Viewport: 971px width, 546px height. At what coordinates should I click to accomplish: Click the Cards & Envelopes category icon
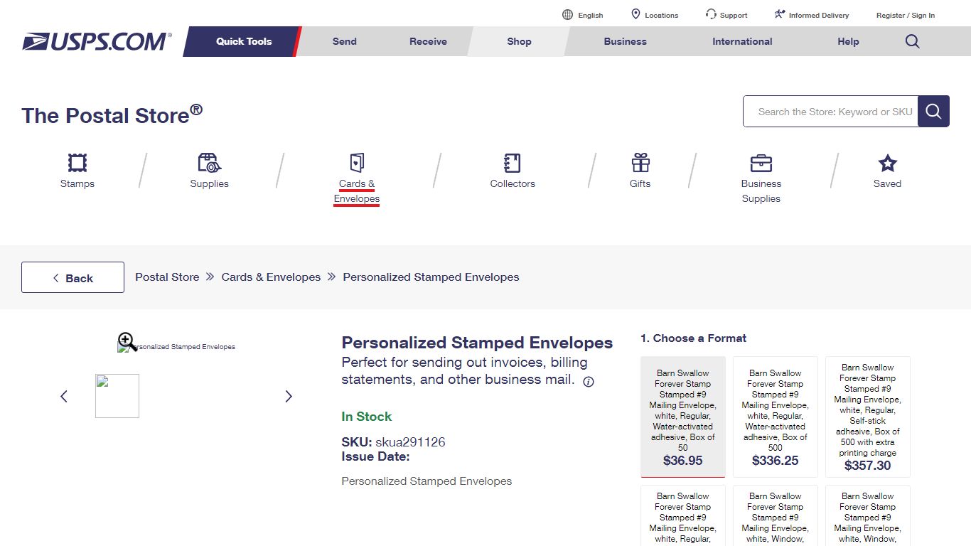pos(357,163)
